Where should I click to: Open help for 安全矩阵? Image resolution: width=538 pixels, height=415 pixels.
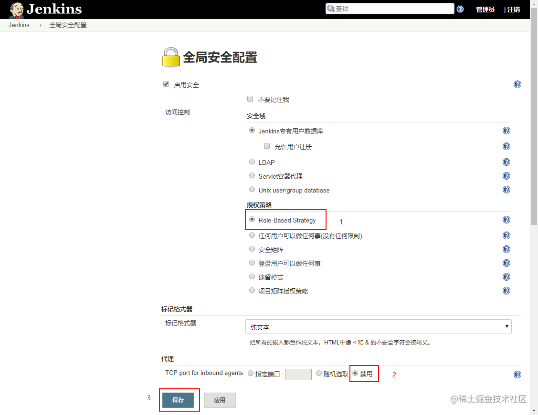click(x=506, y=249)
